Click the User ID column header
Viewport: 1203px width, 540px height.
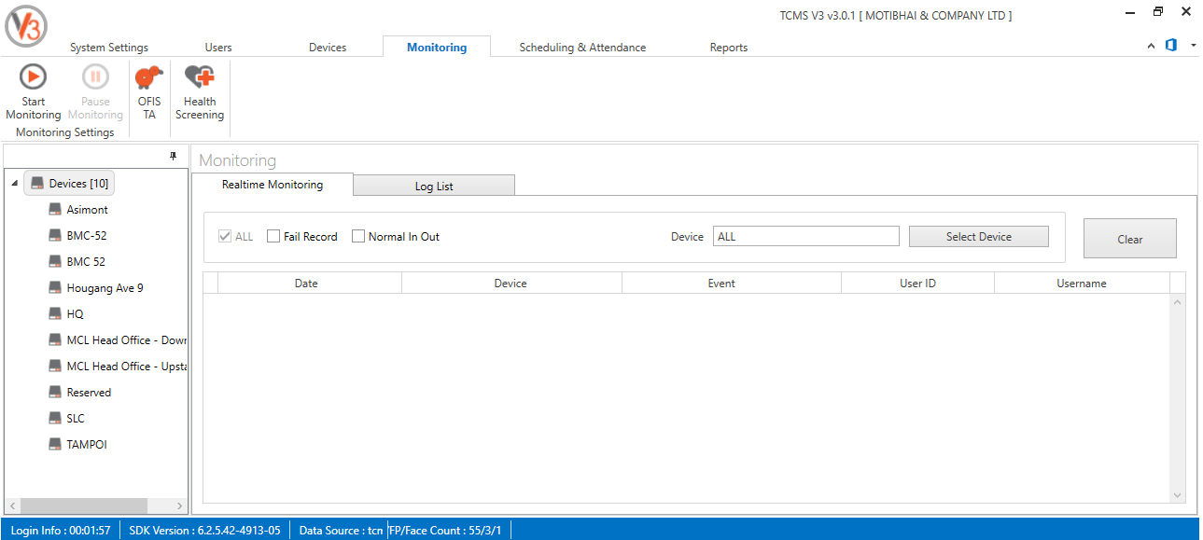(918, 284)
